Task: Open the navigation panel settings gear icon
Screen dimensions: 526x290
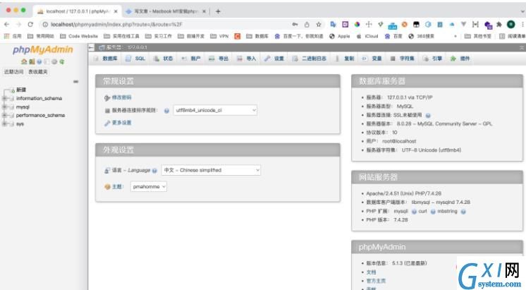Action: tap(54, 62)
